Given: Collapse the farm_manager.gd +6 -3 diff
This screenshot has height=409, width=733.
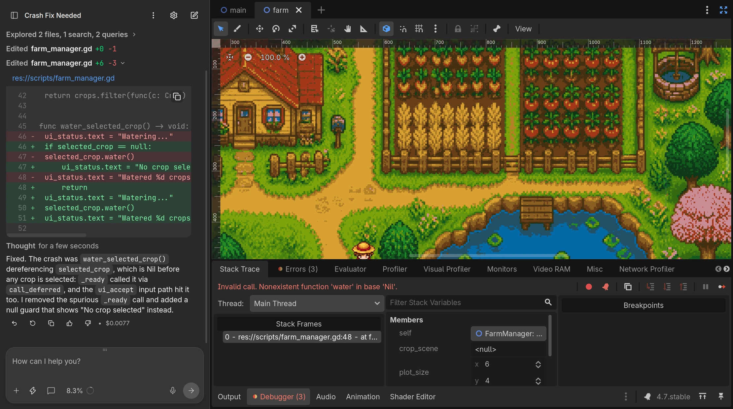Looking at the screenshot, I should click(122, 63).
